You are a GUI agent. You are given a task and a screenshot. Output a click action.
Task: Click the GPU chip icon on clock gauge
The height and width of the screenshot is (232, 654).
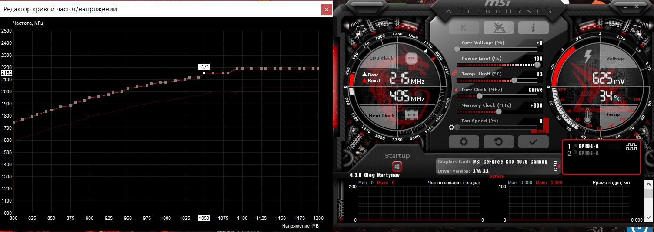click(x=411, y=58)
